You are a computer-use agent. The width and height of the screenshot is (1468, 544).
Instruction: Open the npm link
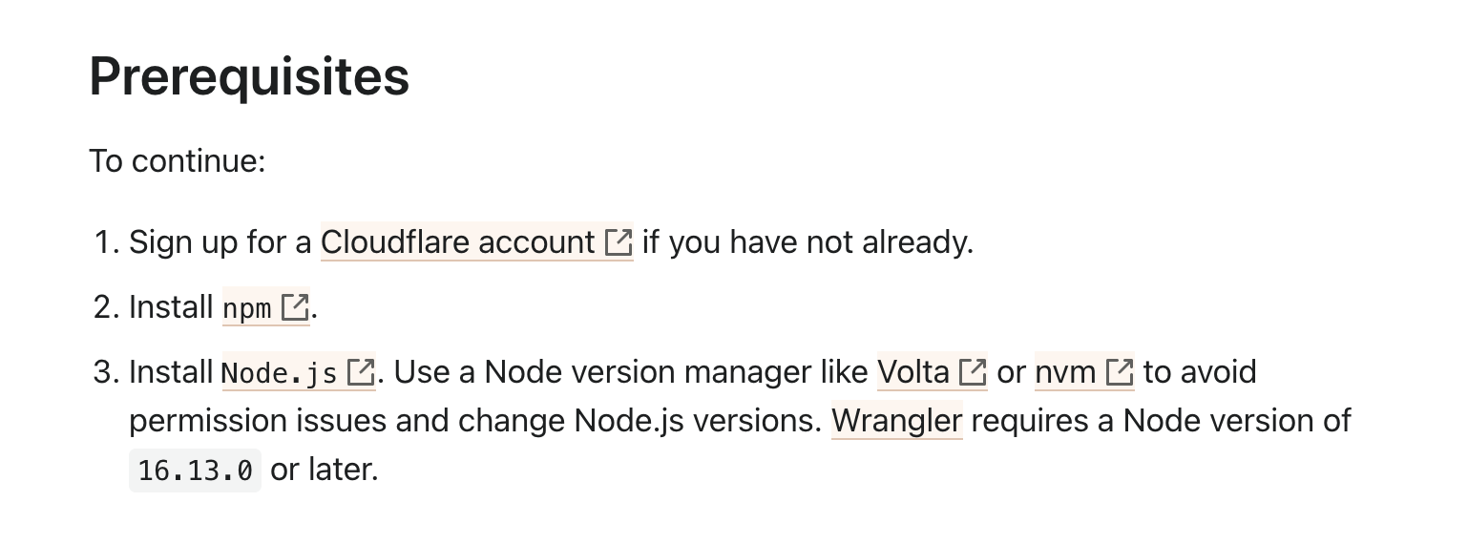[246, 308]
